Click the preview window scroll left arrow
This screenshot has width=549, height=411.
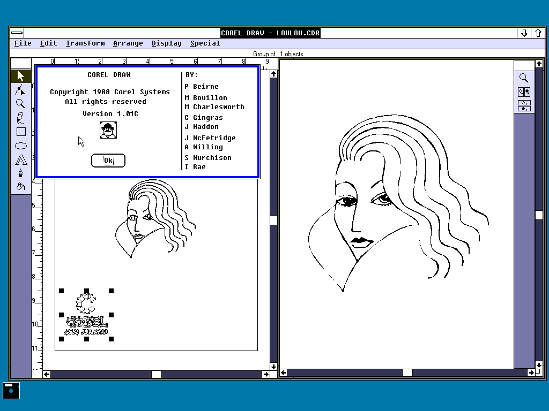click(284, 373)
